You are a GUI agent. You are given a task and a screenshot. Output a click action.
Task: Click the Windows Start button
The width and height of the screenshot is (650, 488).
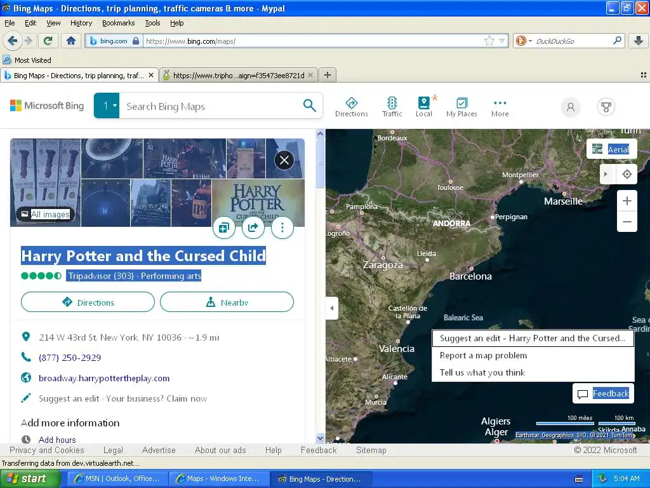click(30, 478)
